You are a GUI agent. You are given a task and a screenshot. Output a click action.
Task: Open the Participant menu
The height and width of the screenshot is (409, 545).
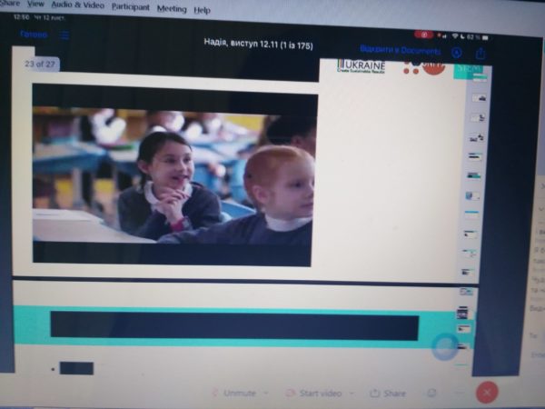130,6
